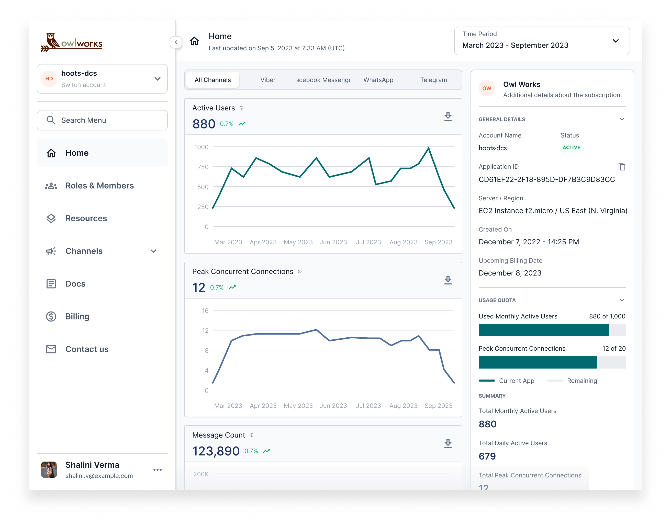This screenshot has width=671, height=527.
Task: Switch to the Telegram channel tab
Action: click(x=433, y=80)
